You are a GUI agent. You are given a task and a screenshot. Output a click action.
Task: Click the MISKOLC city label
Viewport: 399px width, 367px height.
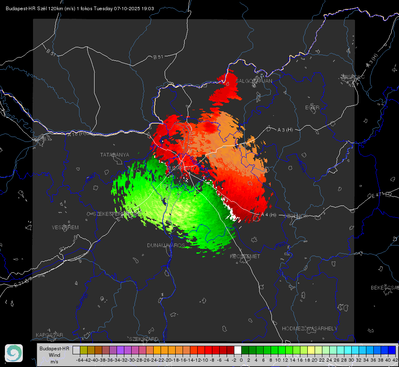click(353, 77)
